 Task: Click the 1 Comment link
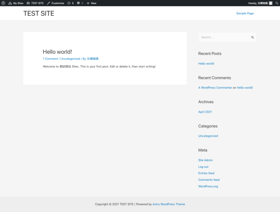click(x=50, y=59)
